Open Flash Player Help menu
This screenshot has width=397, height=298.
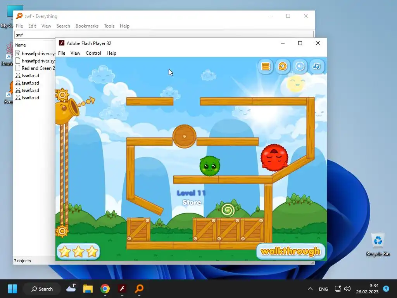[x=111, y=53]
